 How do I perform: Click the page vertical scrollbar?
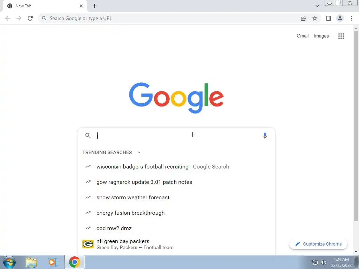click(356, 126)
